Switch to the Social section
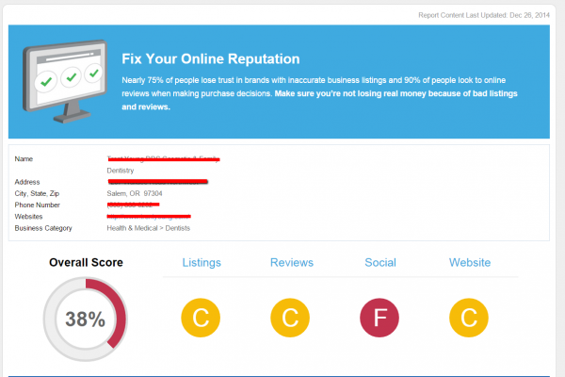This screenshot has width=565, height=377. (x=380, y=263)
